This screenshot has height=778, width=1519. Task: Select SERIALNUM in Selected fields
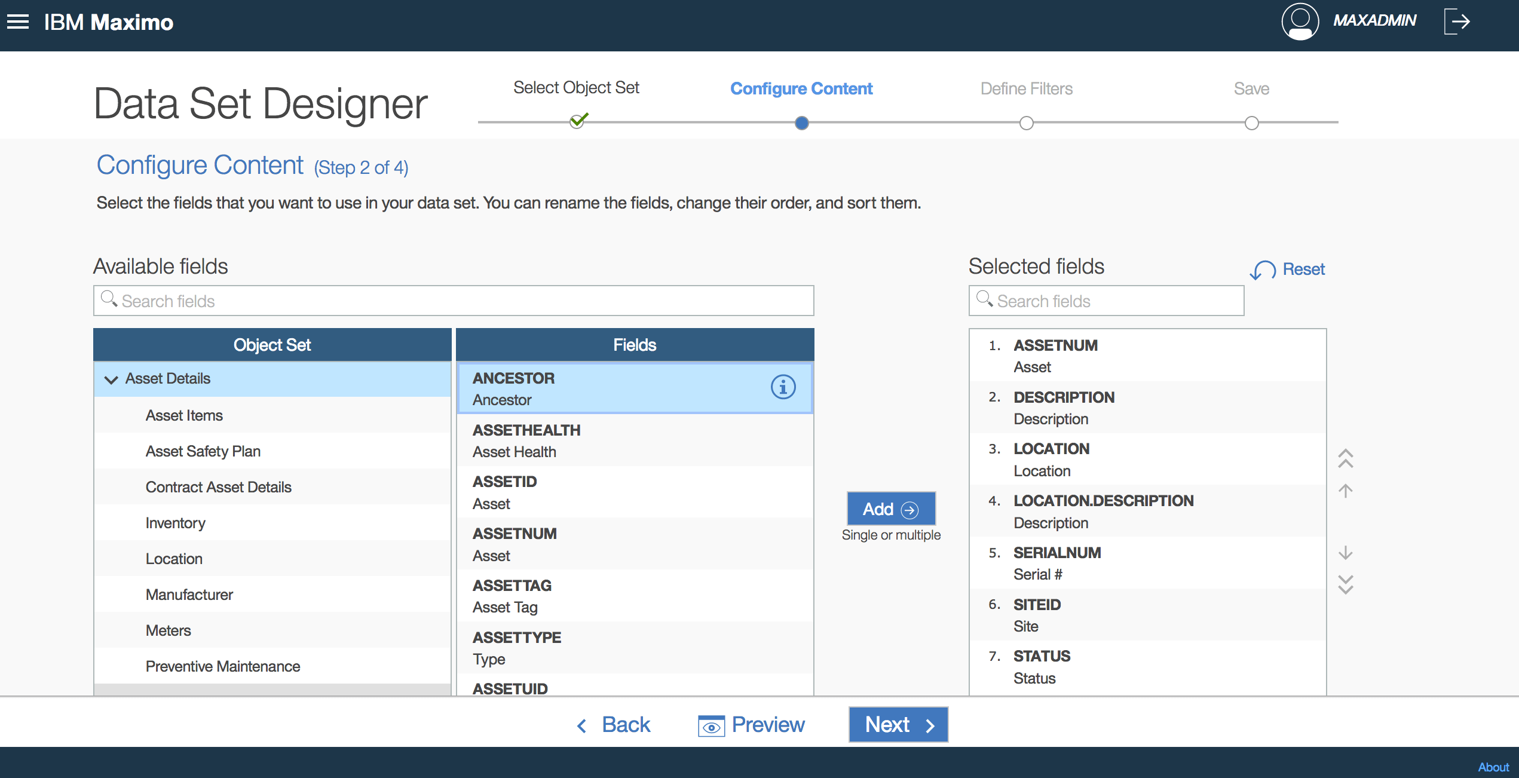pos(1147,563)
